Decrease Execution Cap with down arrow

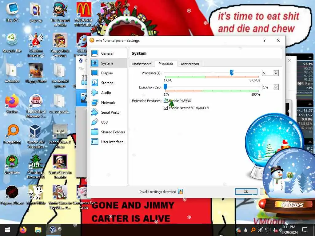click(x=276, y=88)
